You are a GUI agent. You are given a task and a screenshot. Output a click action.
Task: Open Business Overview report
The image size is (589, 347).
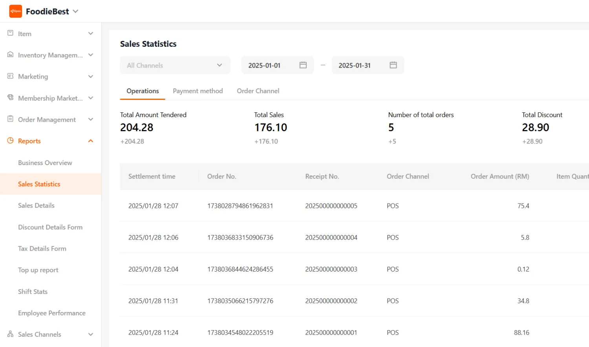(45, 163)
